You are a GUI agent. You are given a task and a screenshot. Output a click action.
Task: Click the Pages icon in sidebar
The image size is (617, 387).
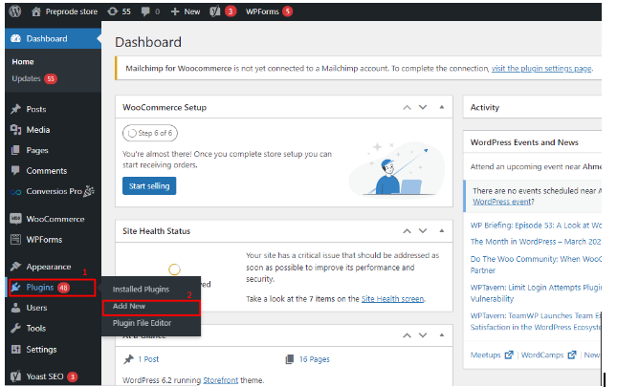(x=15, y=150)
